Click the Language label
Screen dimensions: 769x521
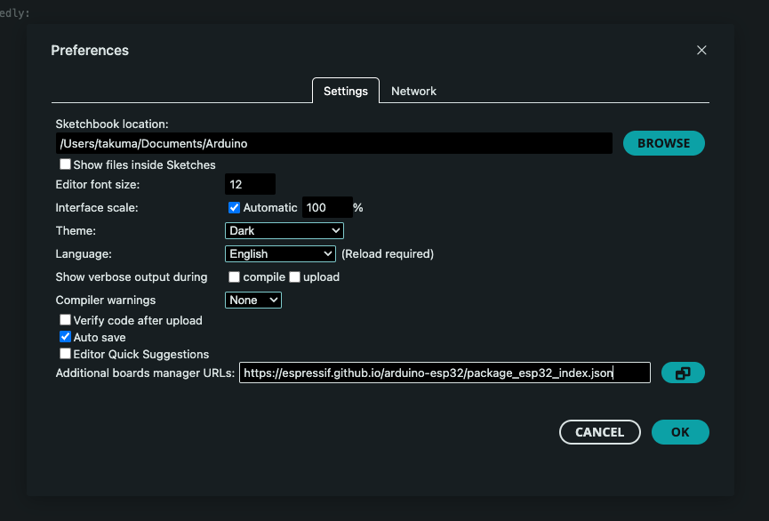pyautogui.click(x=84, y=253)
